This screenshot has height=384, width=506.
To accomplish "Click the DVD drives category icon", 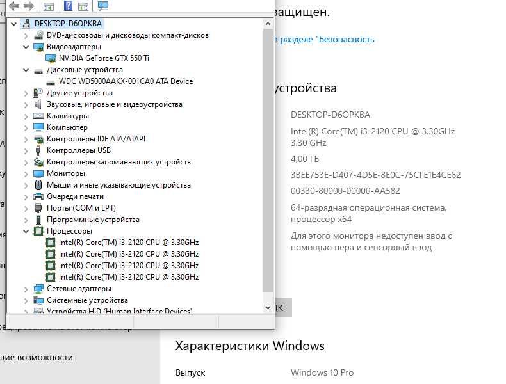I will 38,35.
